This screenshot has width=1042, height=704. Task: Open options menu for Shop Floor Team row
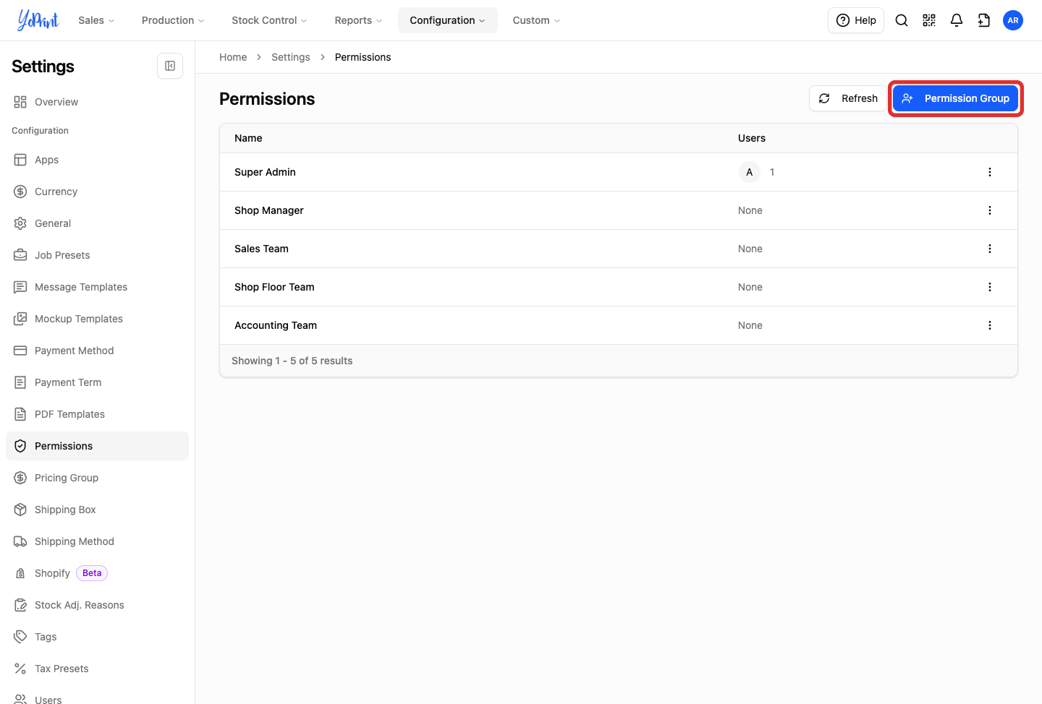coord(990,287)
